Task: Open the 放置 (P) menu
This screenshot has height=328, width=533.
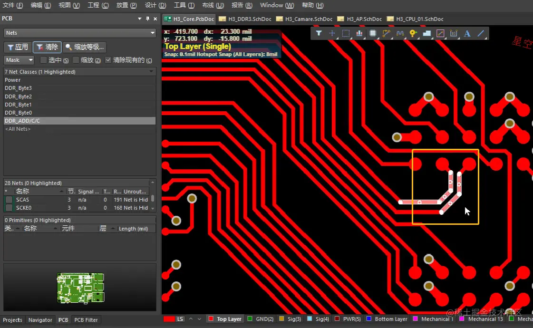Action: pos(126,5)
